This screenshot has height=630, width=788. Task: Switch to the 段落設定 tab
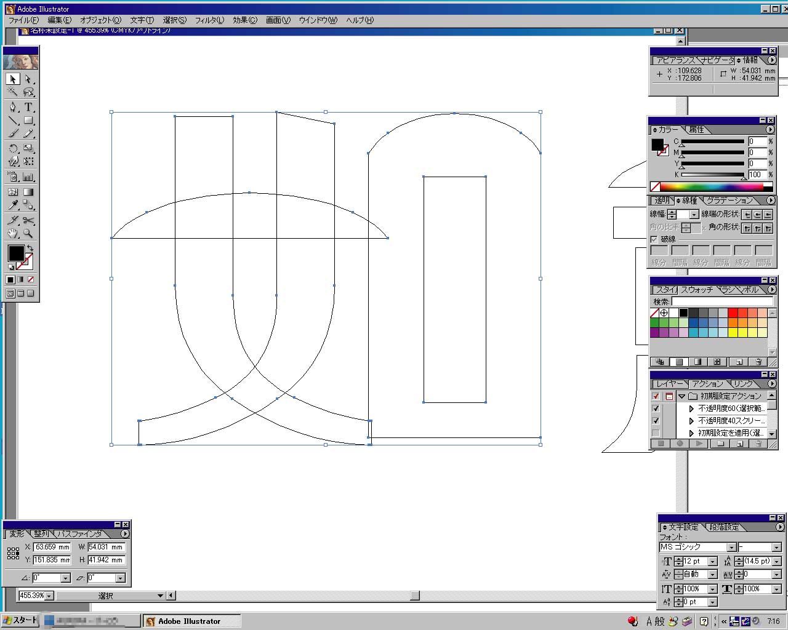(x=725, y=527)
